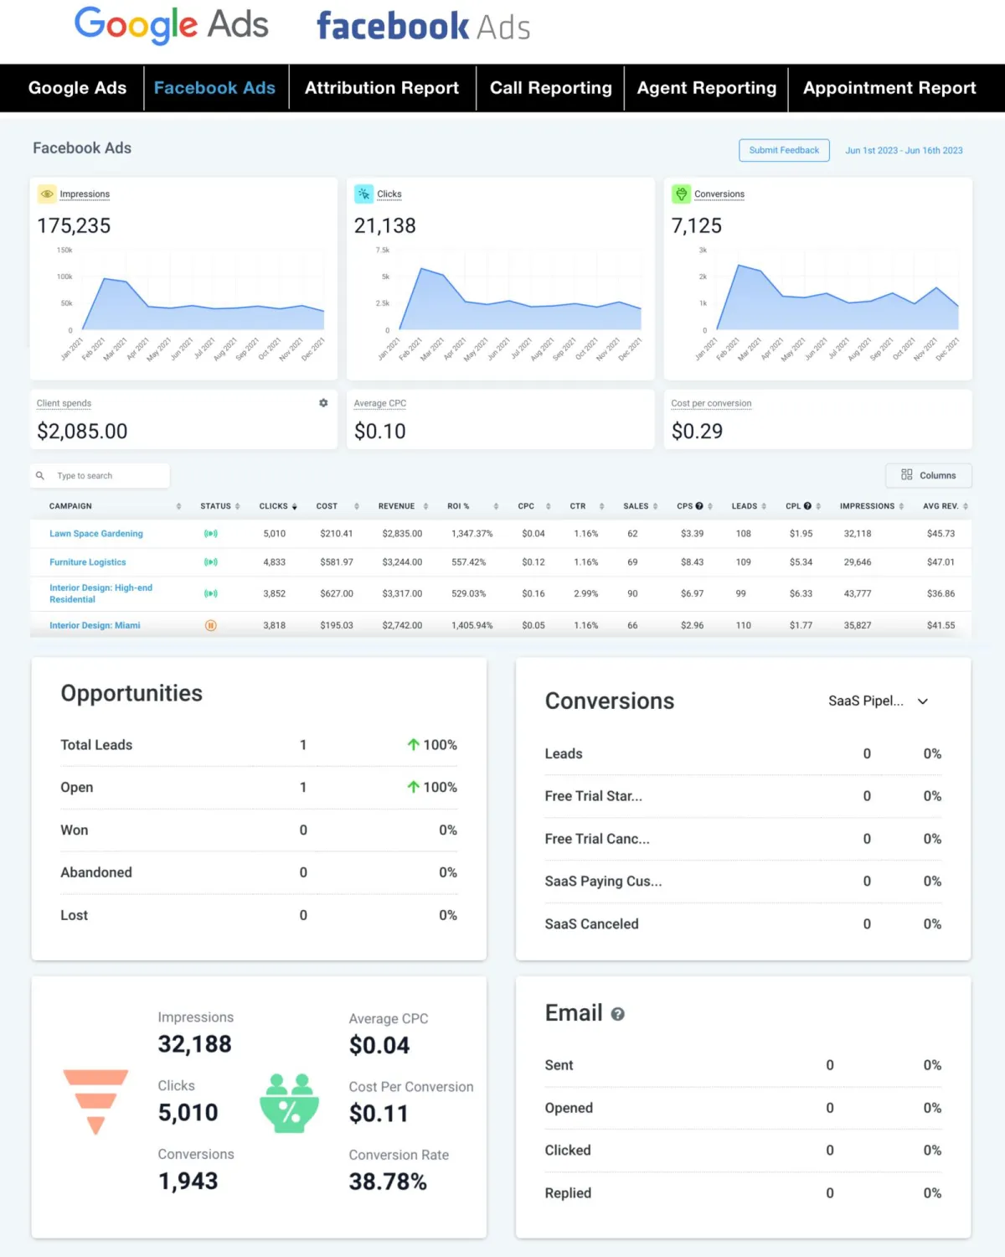The image size is (1005, 1257).
Task: Click the Clicks card label
Action: [x=389, y=194]
